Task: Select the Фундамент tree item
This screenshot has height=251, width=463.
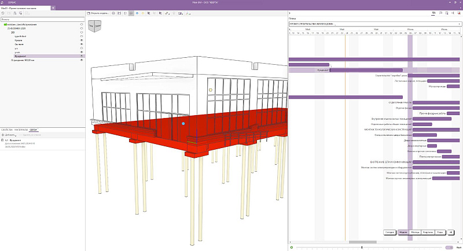Action: pyautogui.click(x=20, y=56)
